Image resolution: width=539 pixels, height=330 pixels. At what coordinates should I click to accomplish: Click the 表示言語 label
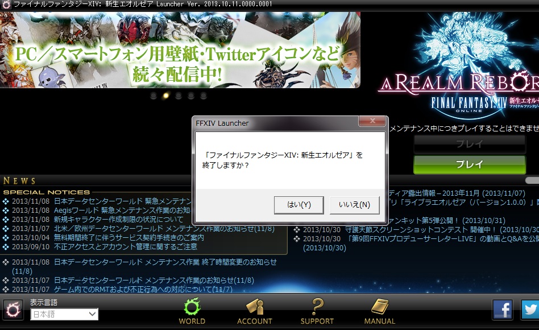[44, 303]
